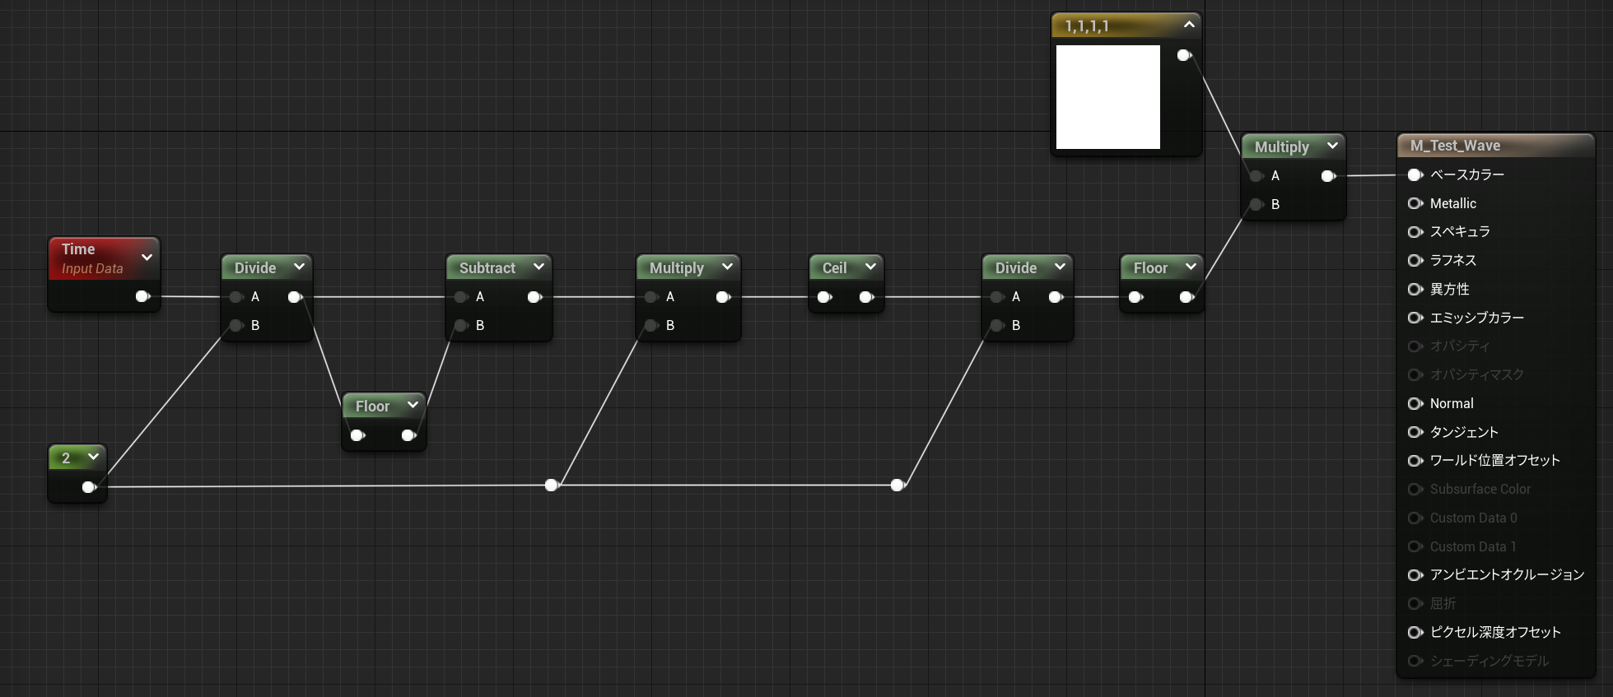
Task: Toggle the right Floor node chevron
Action: (x=1191, y=267)
